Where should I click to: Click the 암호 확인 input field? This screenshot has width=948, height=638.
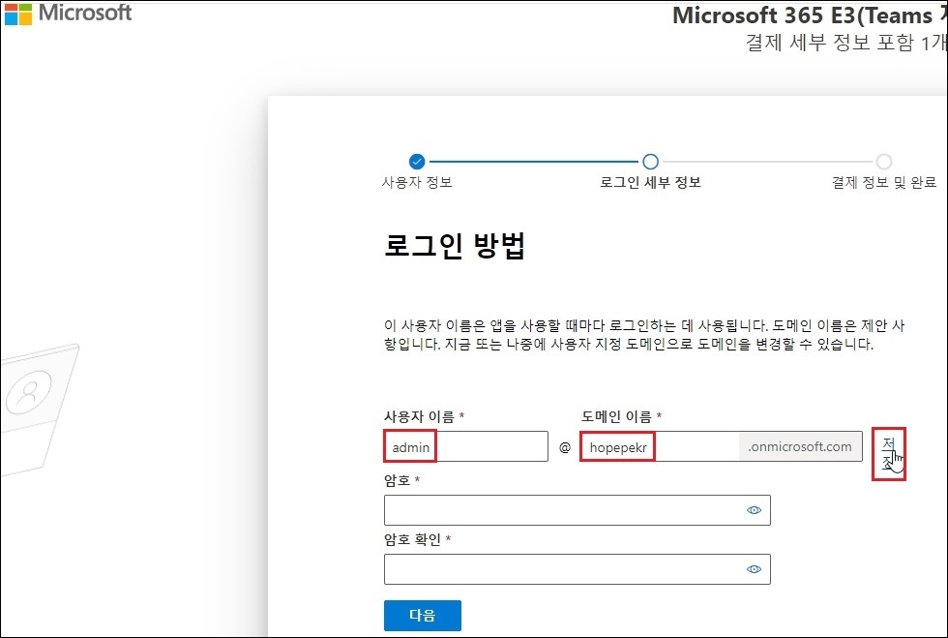(578, 569)
